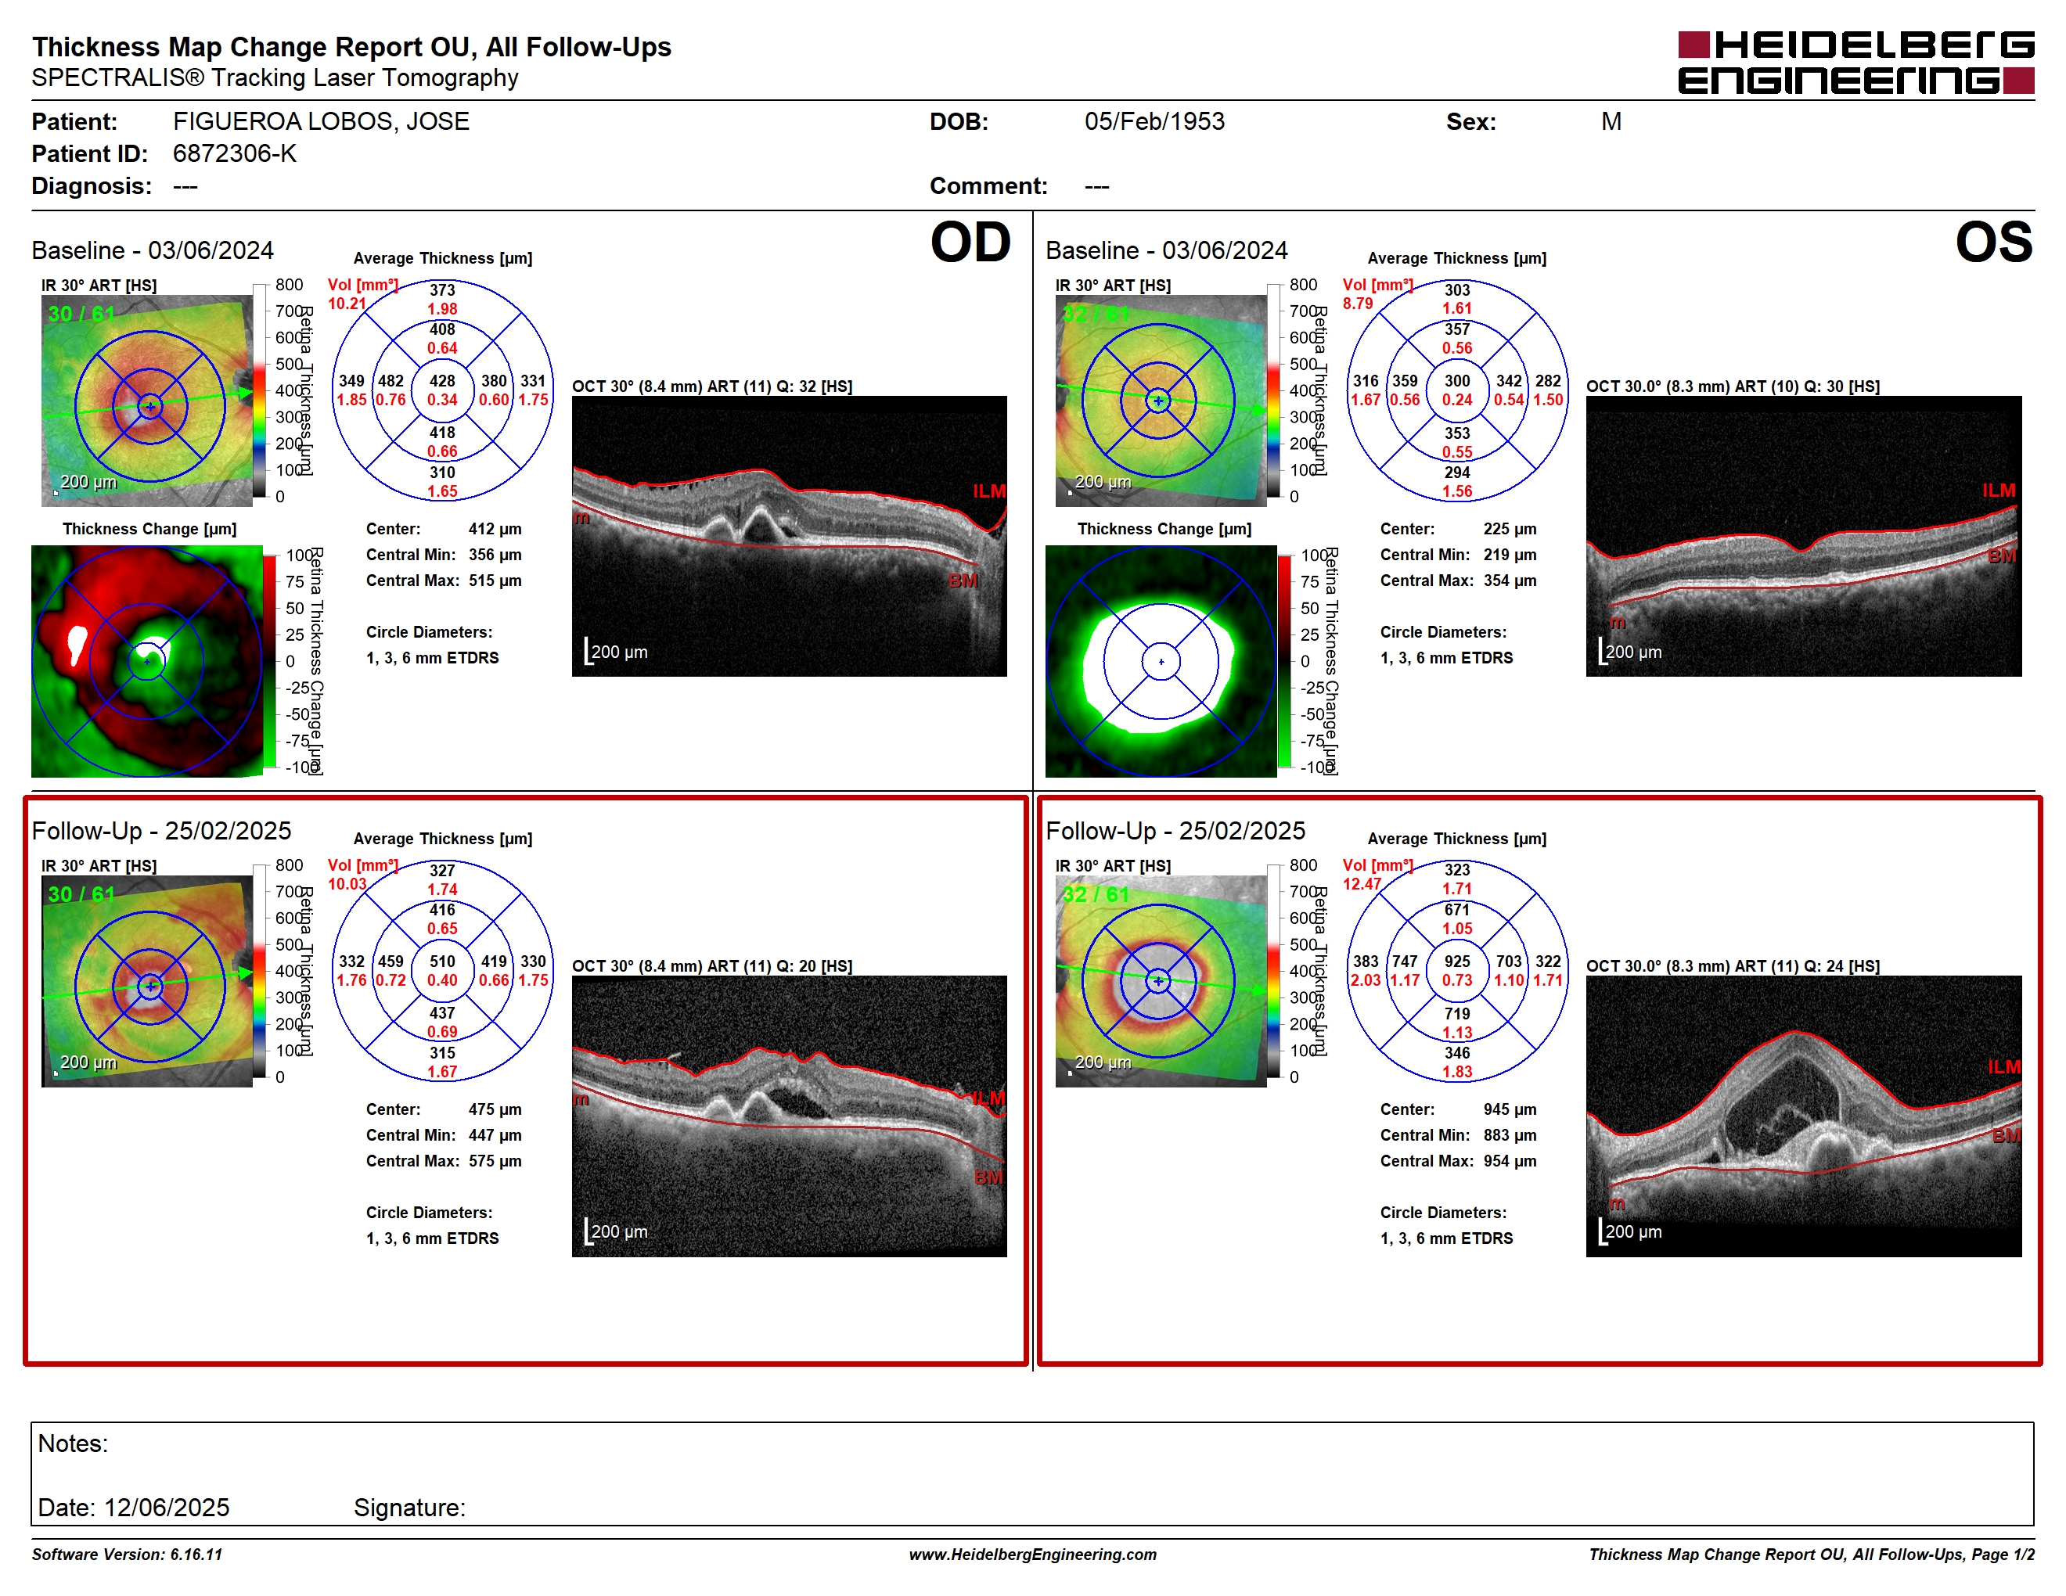This screenshot has height=1596, width=2066.
Task: Click patient ID 6872306-K
Action: pyautogui.click(x=235, y=153)
